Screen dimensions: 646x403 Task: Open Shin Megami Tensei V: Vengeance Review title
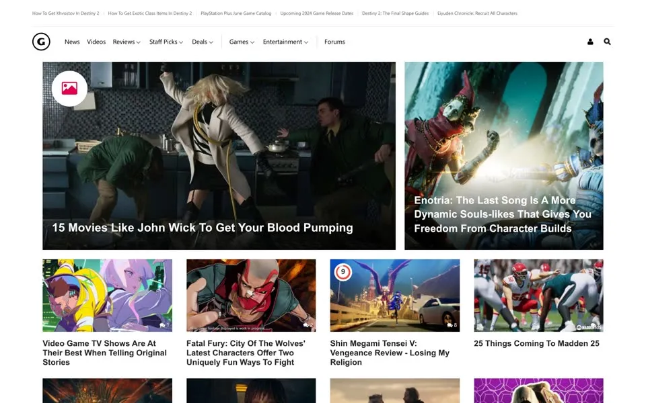tap(390, 353)
